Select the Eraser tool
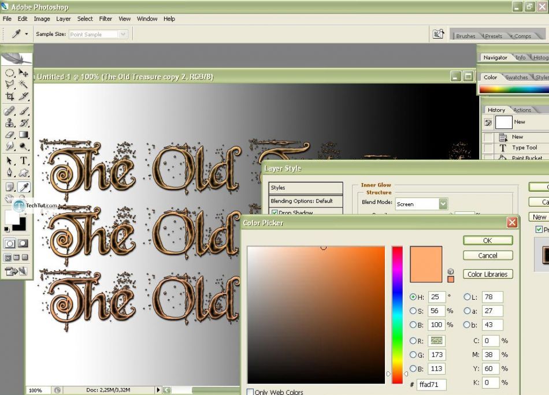This screenshot has height=395, width=549. click(10, 135)
